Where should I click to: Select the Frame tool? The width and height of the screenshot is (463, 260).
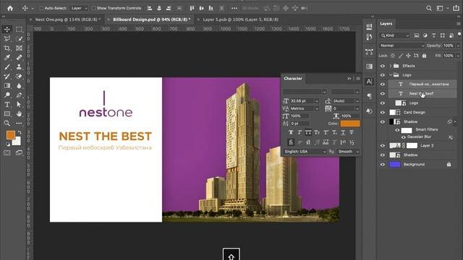(x=20, y=48)
